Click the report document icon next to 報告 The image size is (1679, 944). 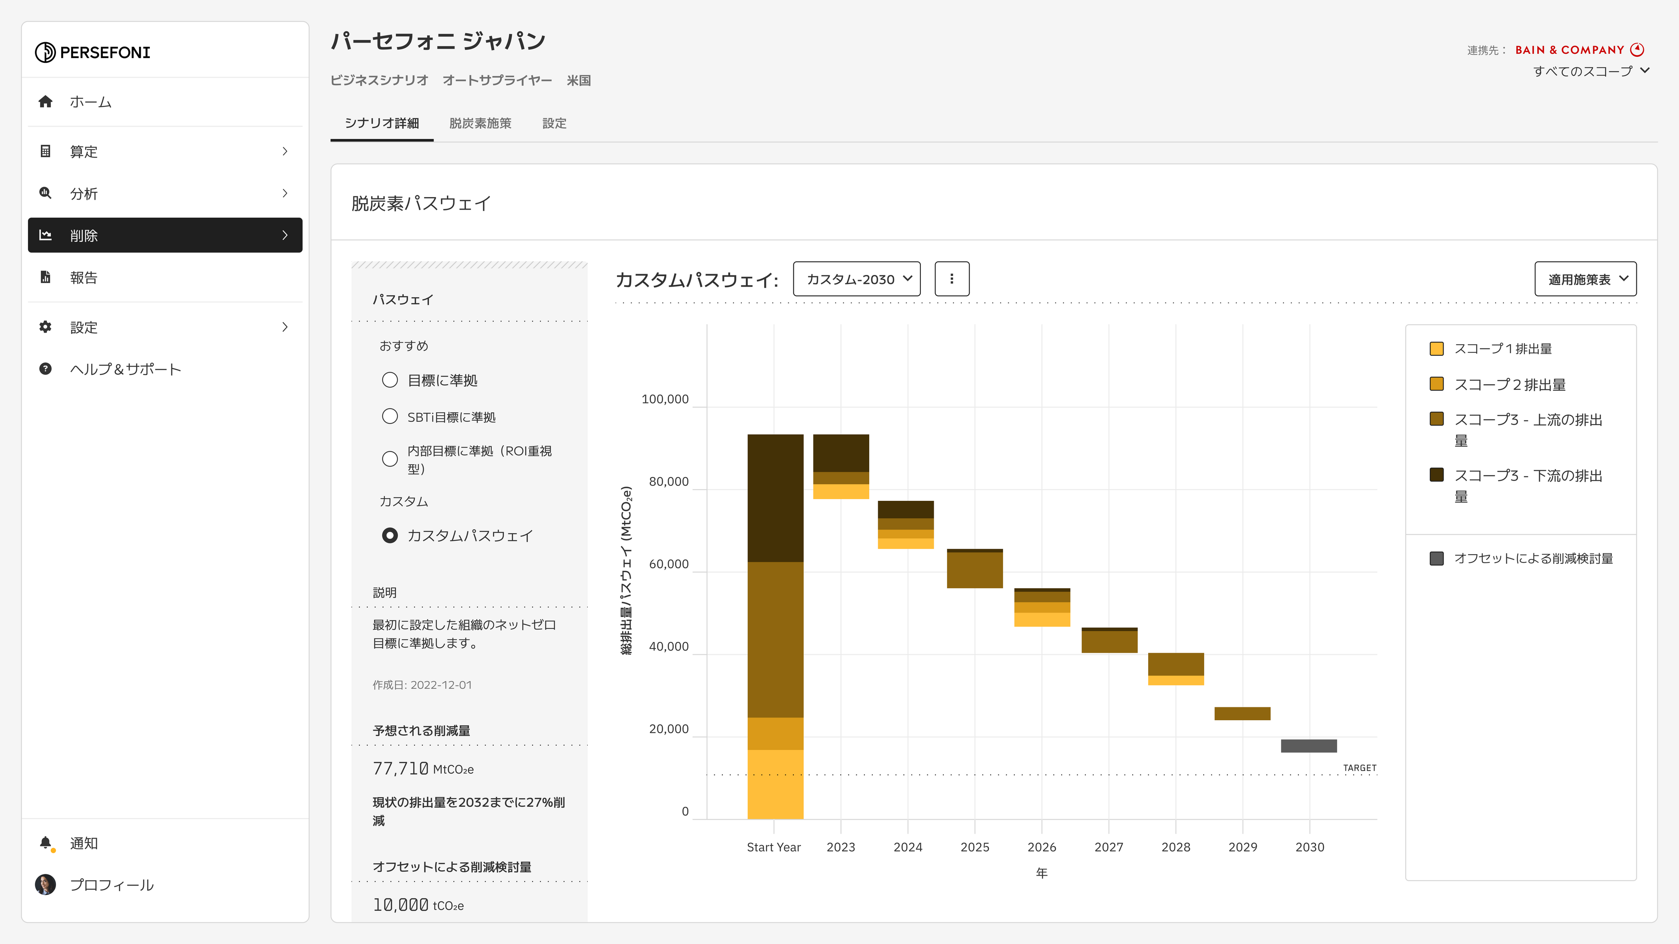[45, 278]
